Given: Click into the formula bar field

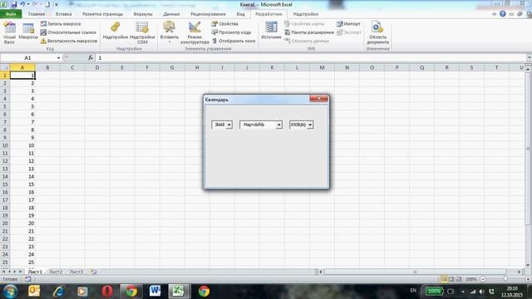Looking at the screenshot, I should tap(310, 57).
